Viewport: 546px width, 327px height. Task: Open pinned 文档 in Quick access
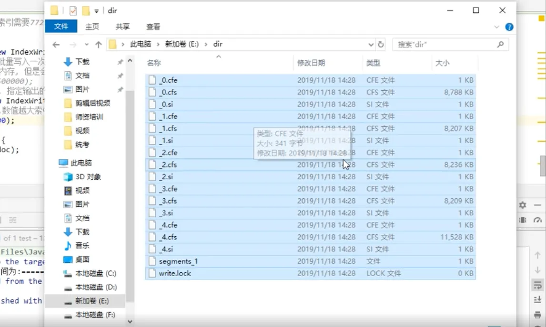pyautogui.click(x=82, y=76)
